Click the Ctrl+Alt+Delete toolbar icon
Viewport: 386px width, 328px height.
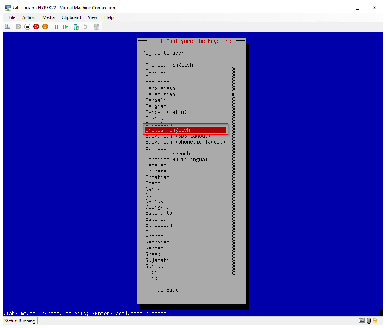tap(8, 27)
